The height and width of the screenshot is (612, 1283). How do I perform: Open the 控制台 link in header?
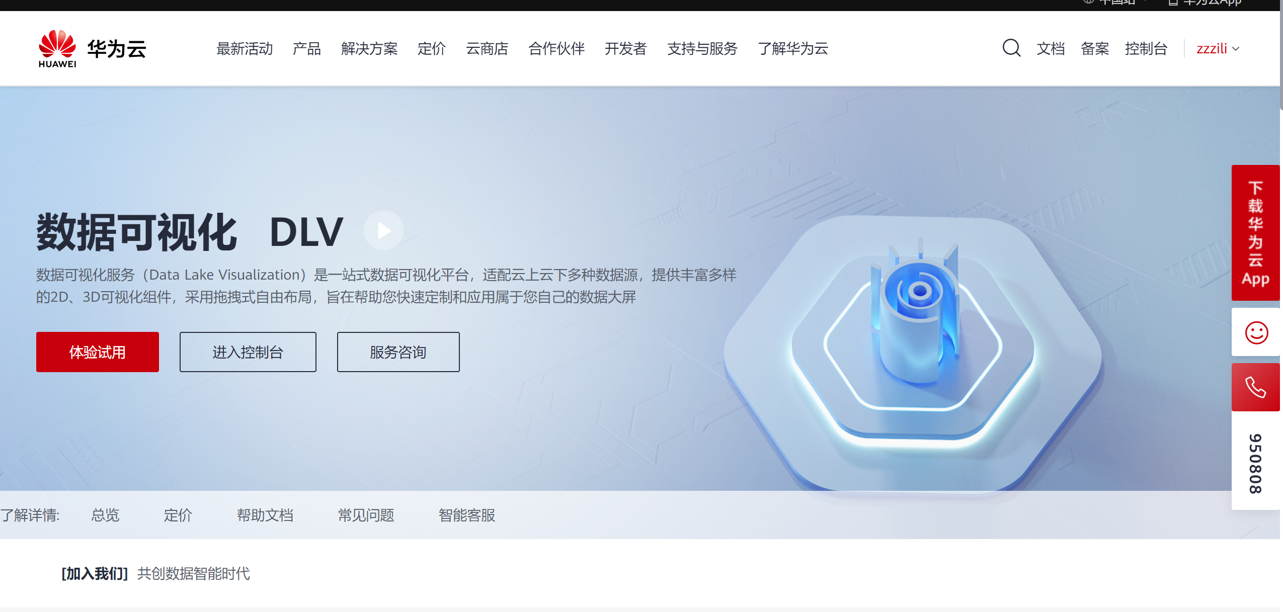[x=1146, y=49]
